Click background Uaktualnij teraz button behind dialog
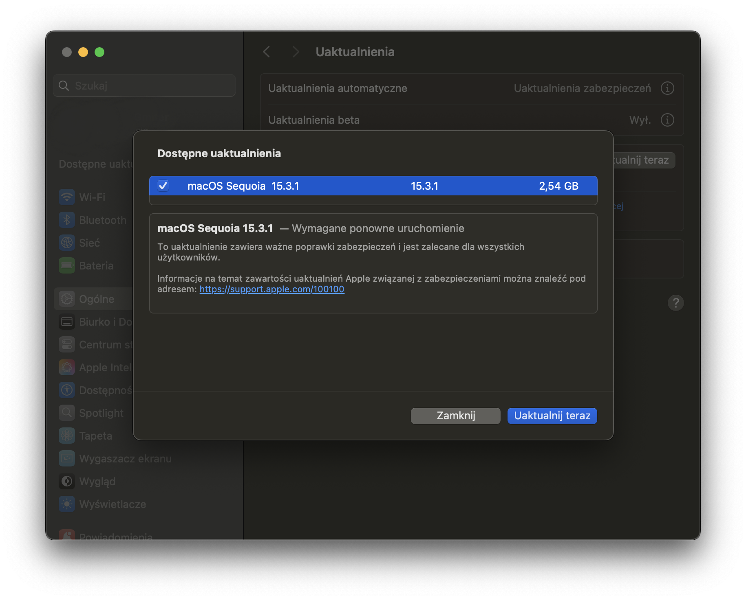 point(644,160)
